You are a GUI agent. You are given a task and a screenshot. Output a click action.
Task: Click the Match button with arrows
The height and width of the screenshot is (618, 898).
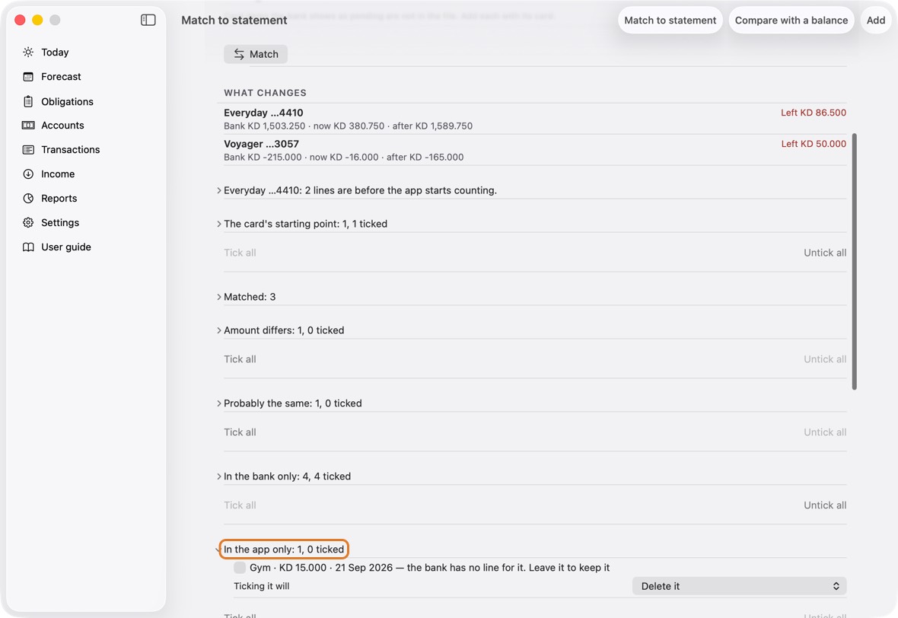coord(256,54)
